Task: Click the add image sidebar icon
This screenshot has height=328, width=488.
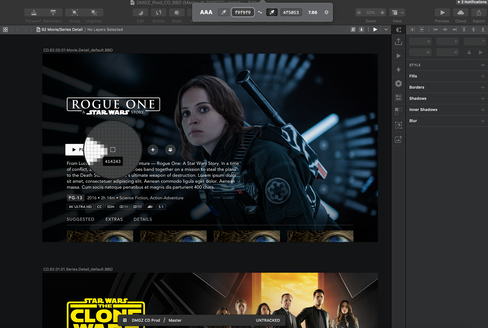Action: point(399,139)
